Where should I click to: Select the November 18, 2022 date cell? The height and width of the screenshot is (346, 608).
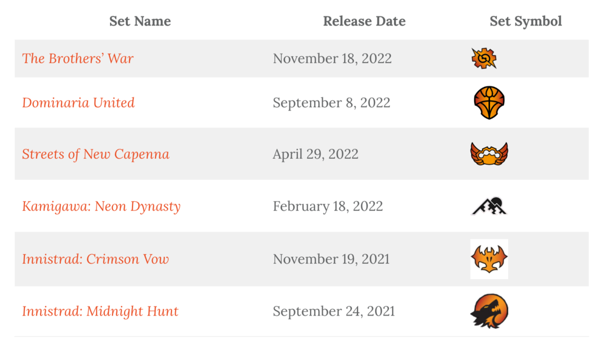pyautogui.click(x=332, y=58)
